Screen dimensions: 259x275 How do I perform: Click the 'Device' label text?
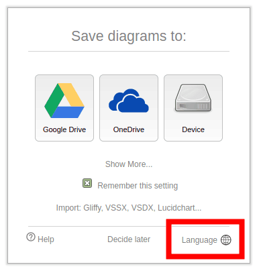click(193, 129)
